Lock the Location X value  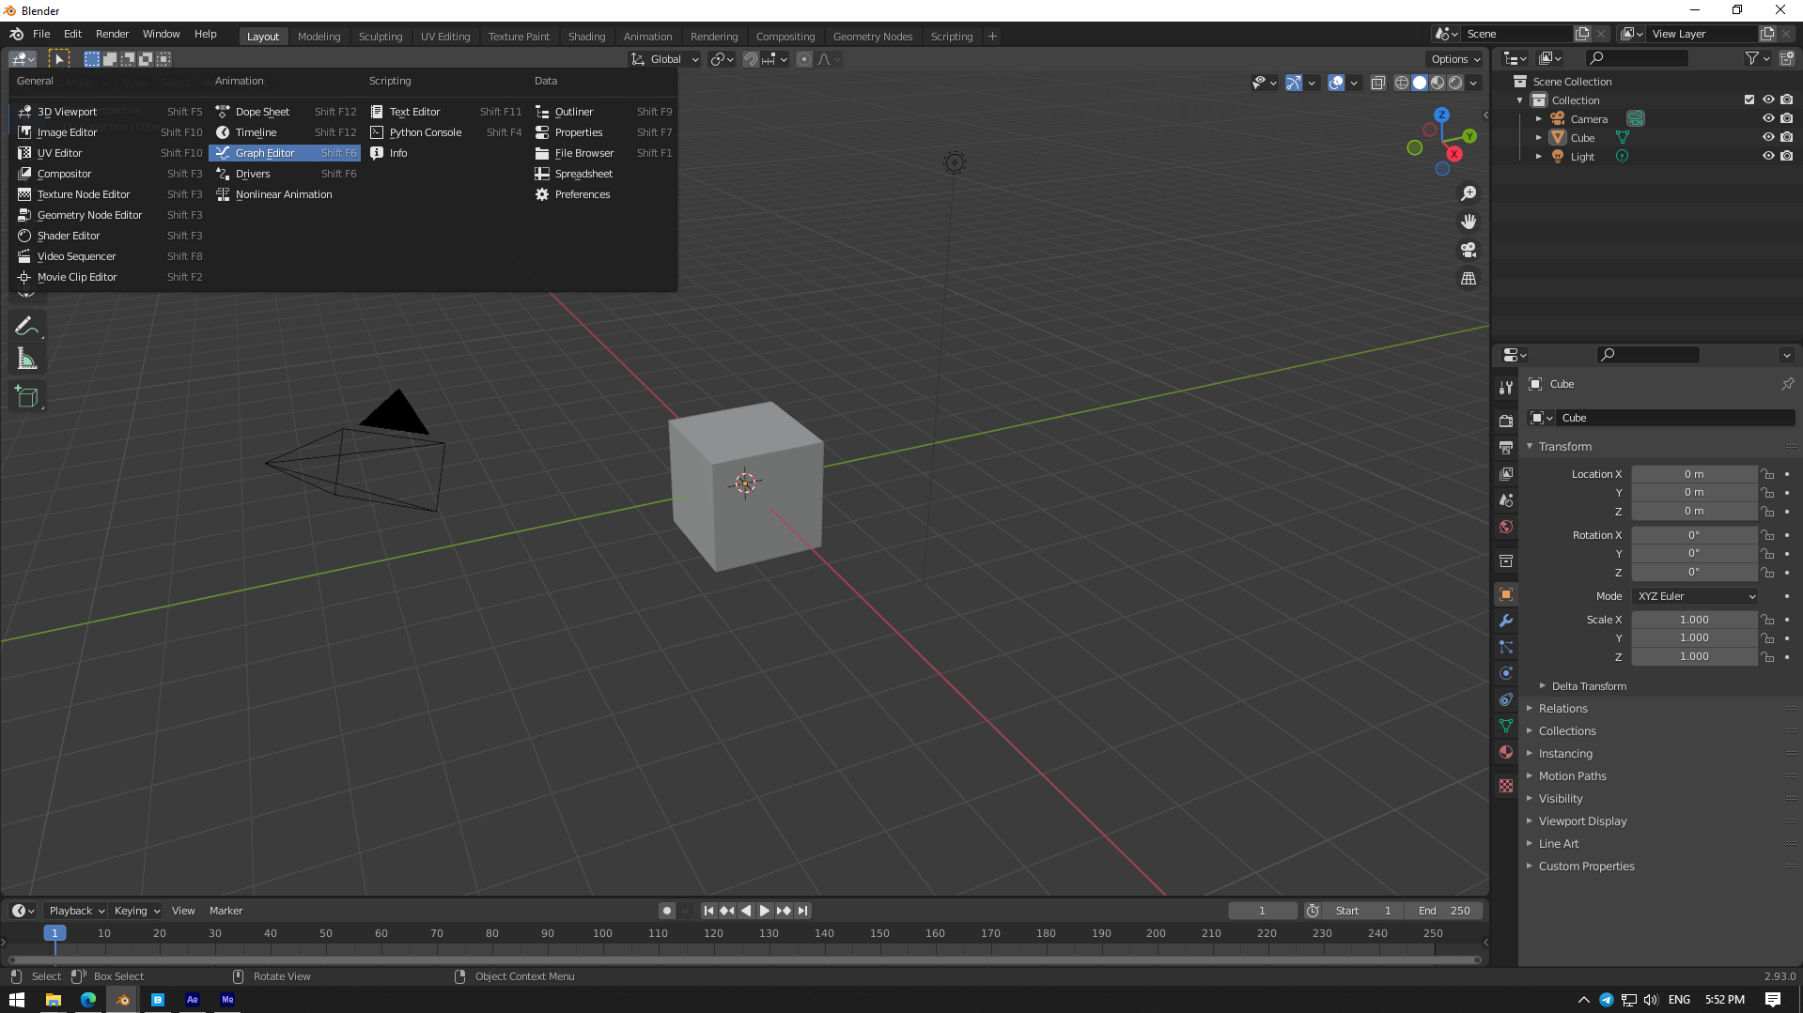(1767, 474)
